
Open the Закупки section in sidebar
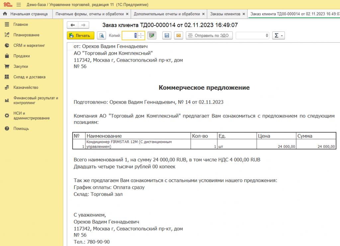[x=21, y=66]
